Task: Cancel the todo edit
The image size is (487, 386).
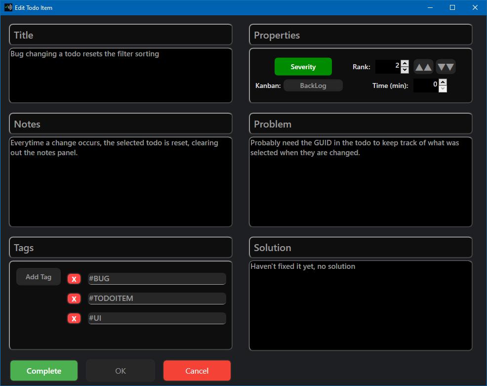Action: pos(197,371)
